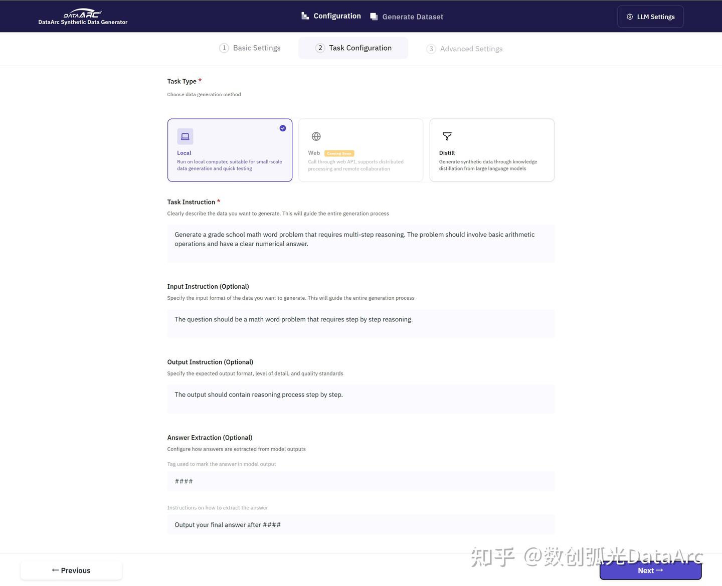
Task: Open LLM Settings
Action: click(x=650, y=17)
